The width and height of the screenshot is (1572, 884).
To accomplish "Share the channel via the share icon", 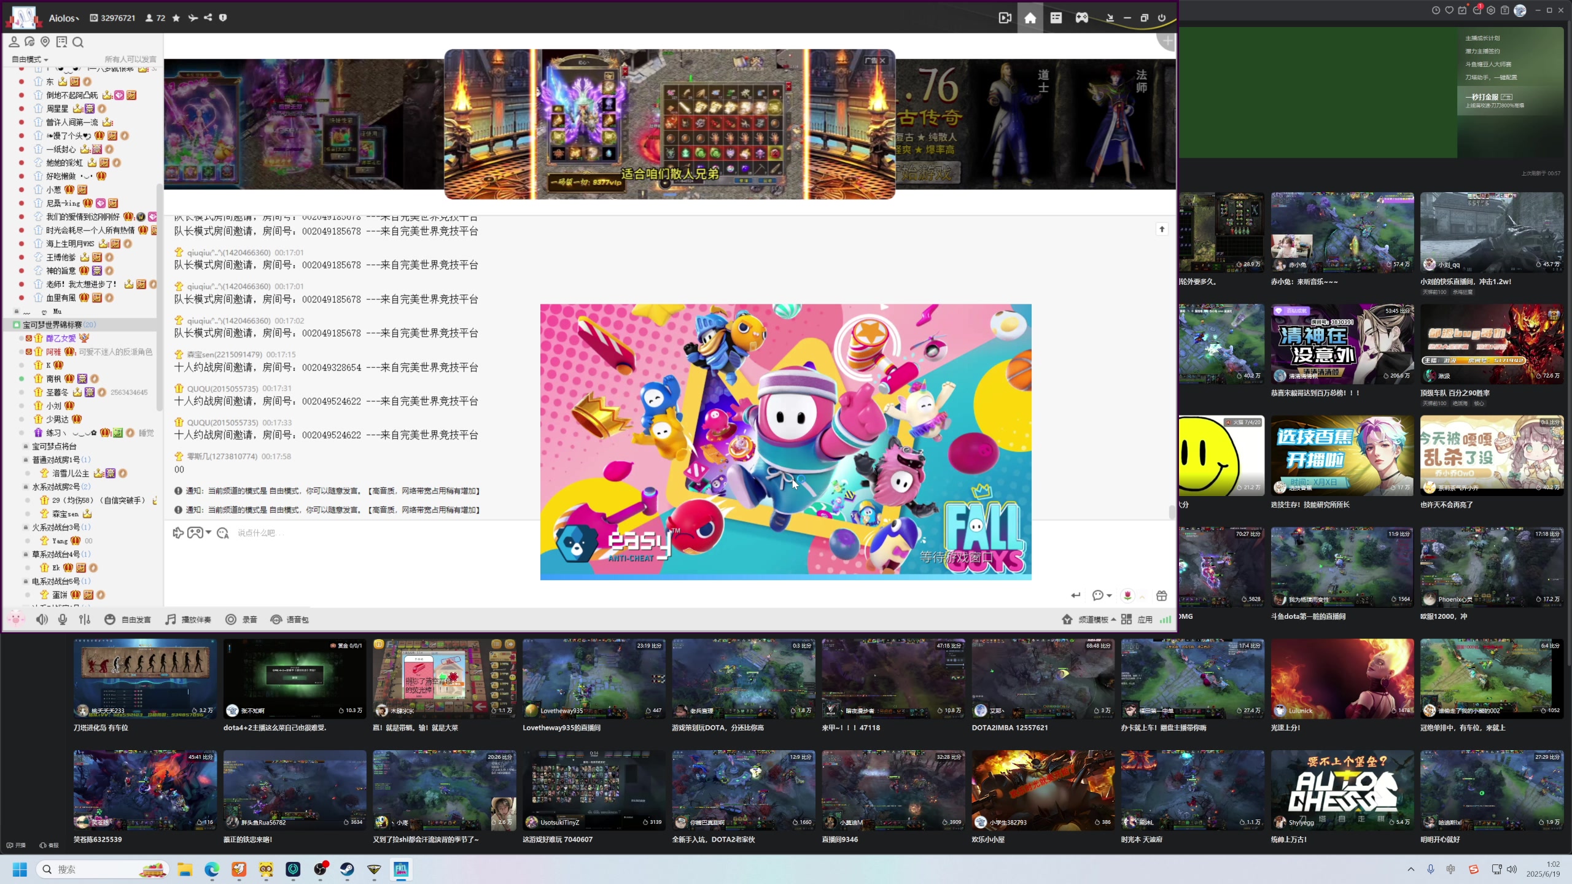I will [x=208, y=18].
